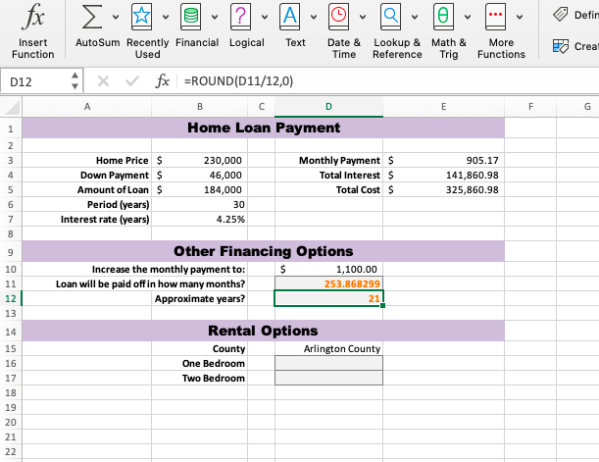Select row 1 header
599x462 pixels.
click(11, 128)
